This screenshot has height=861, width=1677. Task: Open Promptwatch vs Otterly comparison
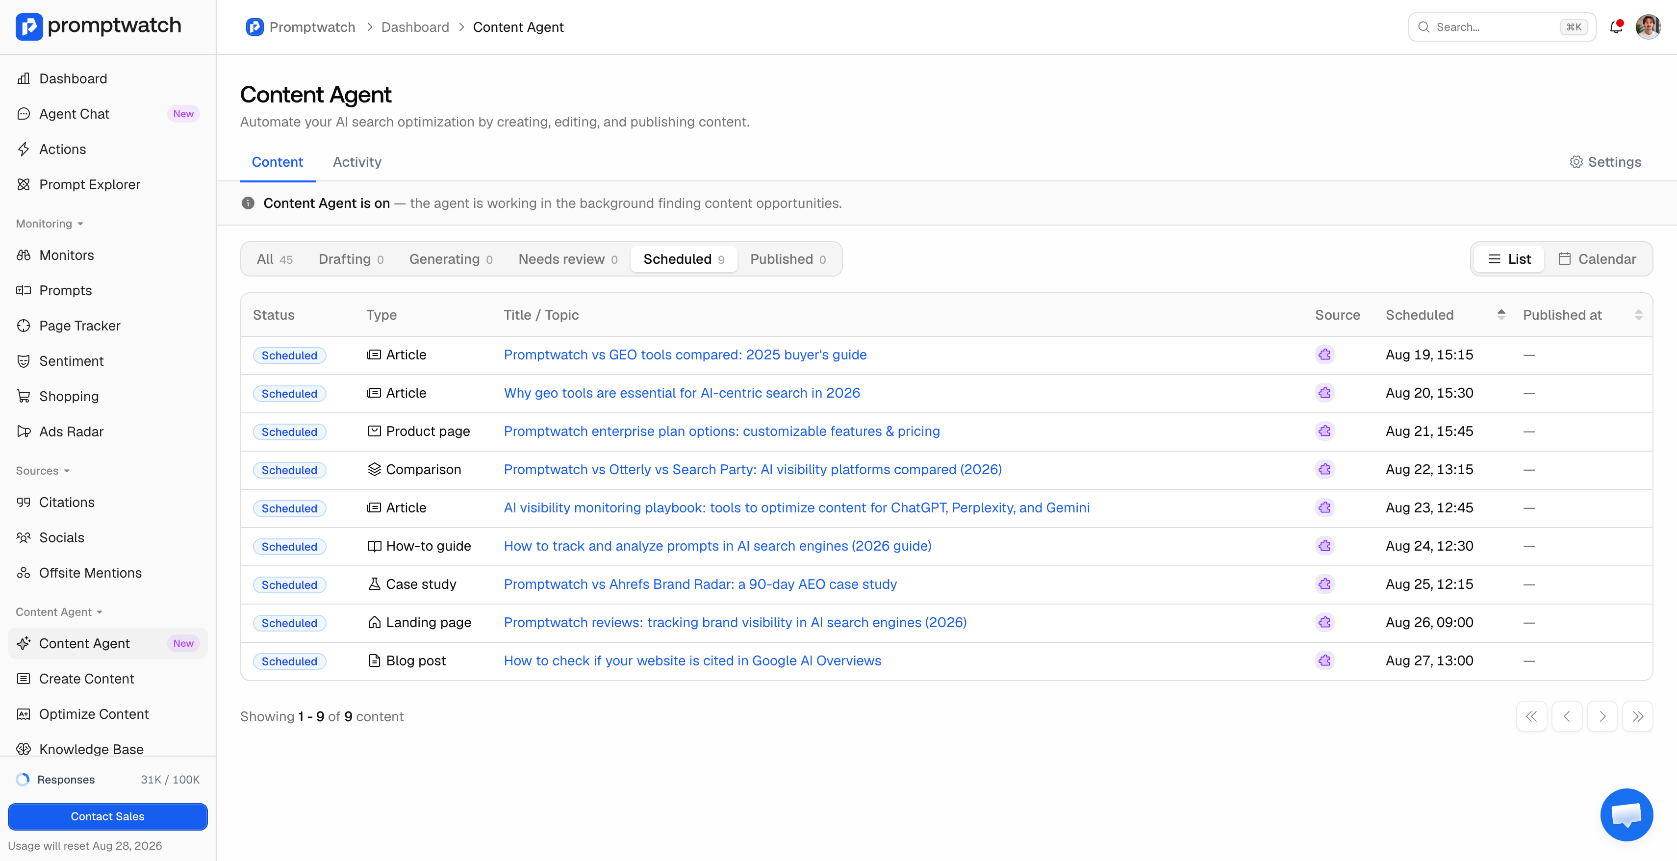click(753, 469)
